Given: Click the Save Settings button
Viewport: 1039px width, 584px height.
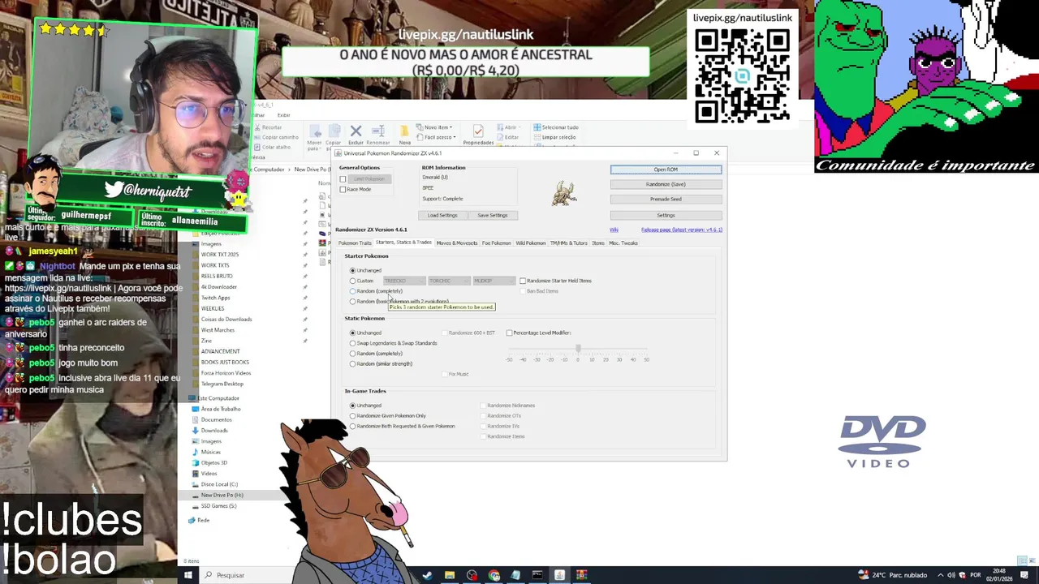Looking at the screenshot, I should [492, 215].
